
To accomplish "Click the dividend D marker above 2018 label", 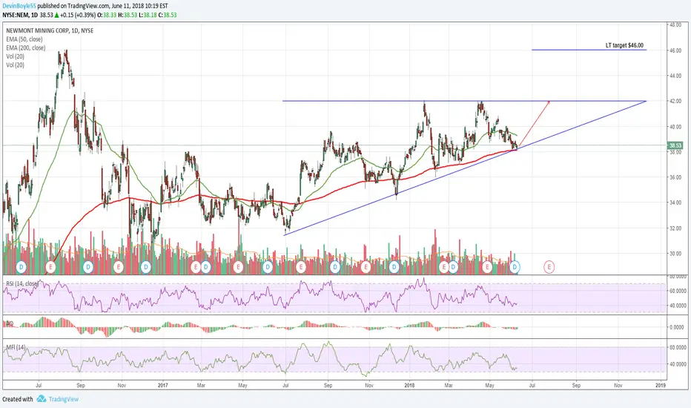I will (394, 266).
